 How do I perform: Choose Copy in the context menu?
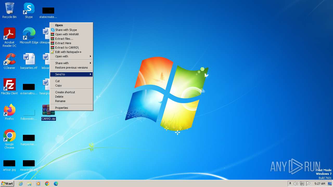click(x=71, y=85)
